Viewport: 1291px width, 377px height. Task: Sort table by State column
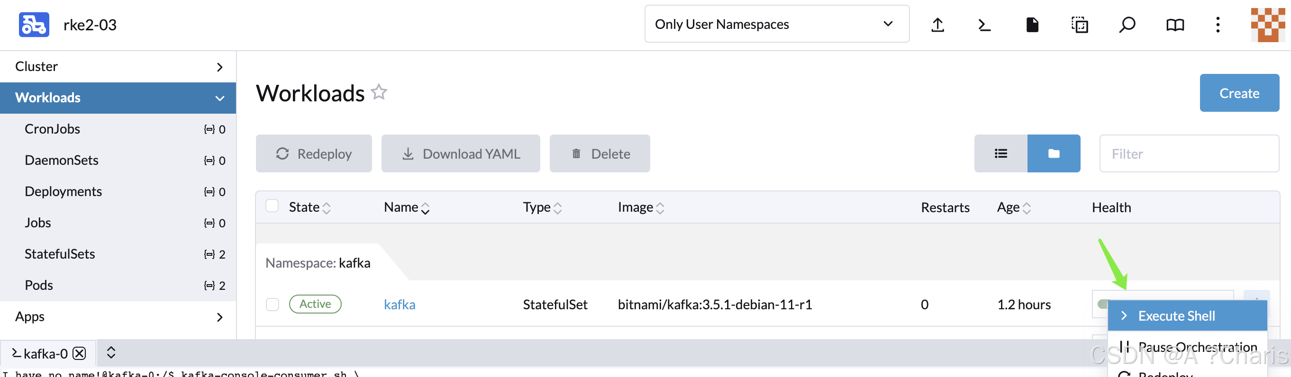309,207
